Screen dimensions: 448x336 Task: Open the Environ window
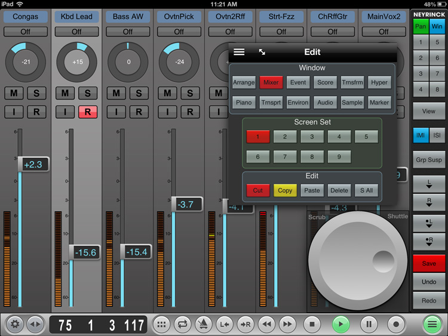pos(298,103)
